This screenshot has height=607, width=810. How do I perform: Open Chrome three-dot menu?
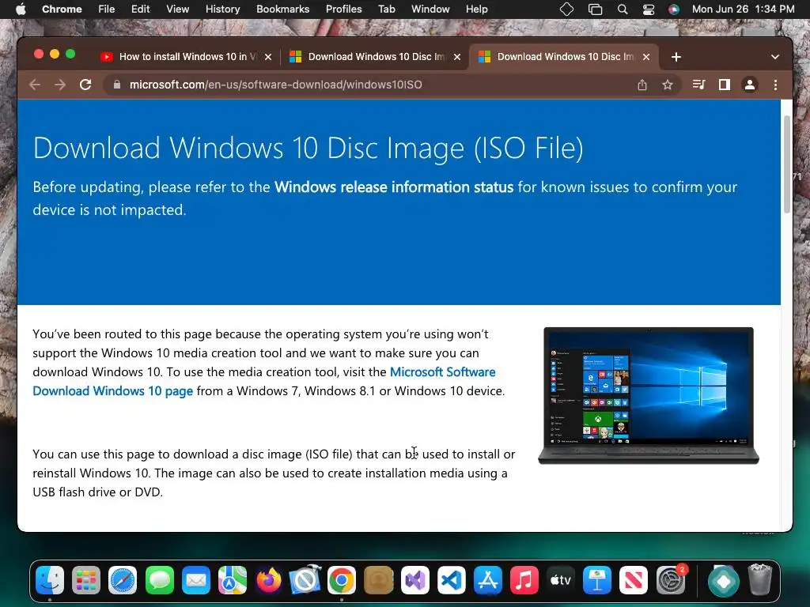coord(775,85)
